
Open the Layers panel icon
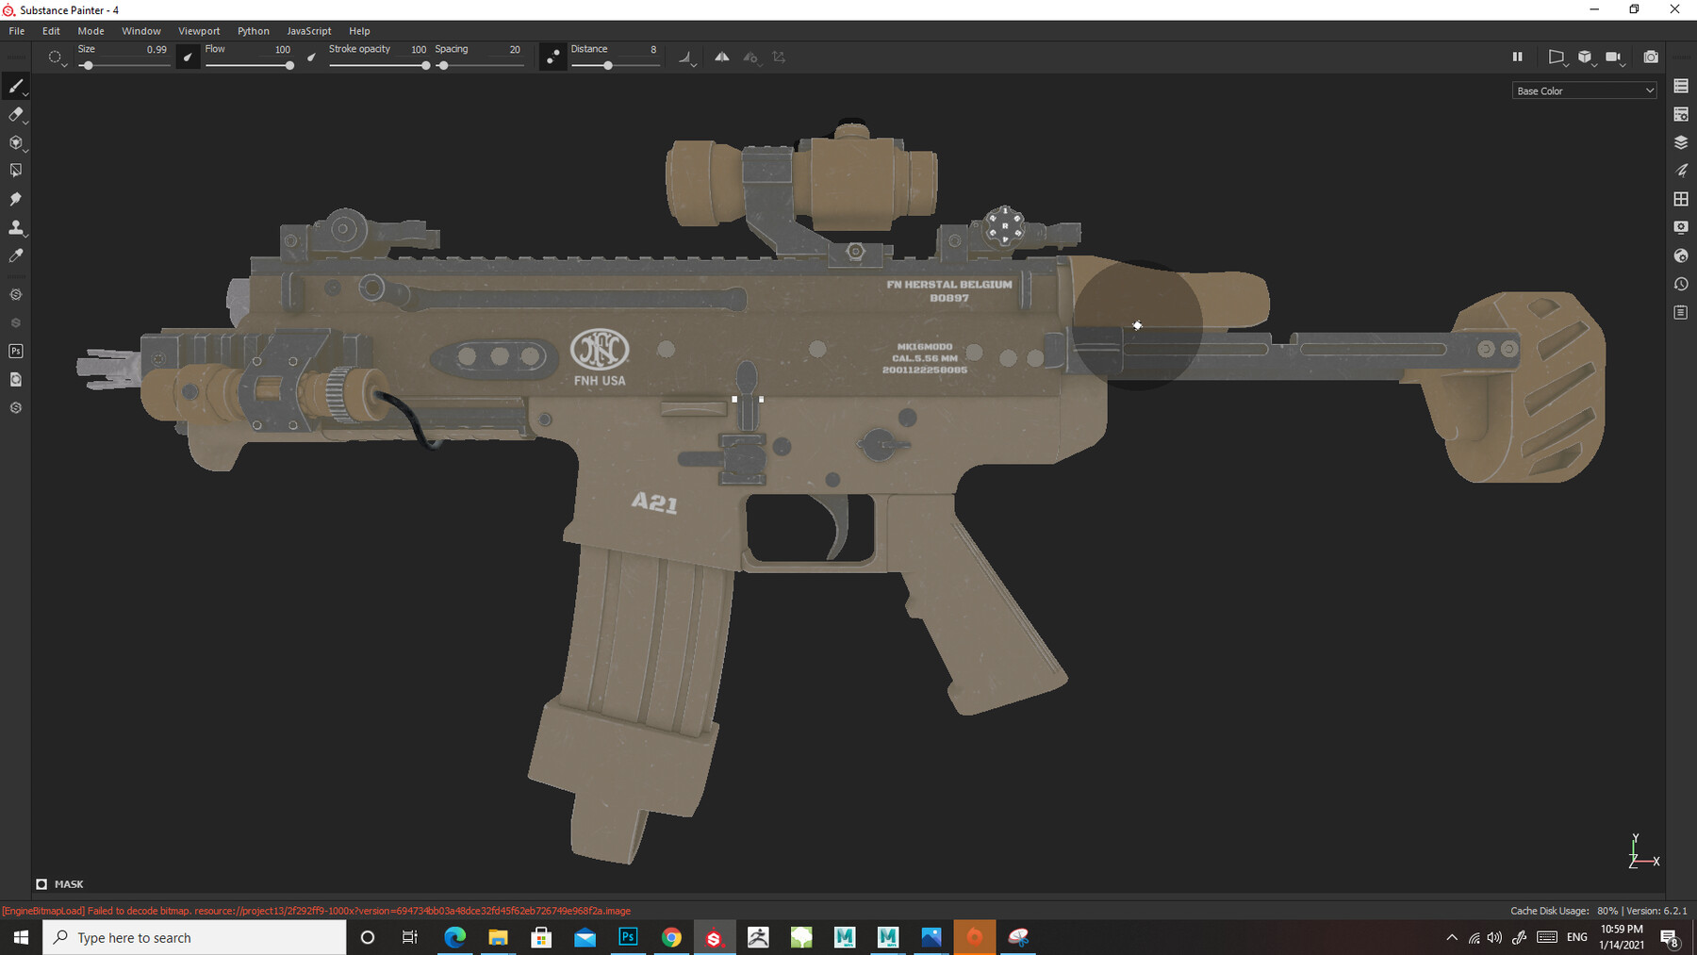pos(1681,142)
